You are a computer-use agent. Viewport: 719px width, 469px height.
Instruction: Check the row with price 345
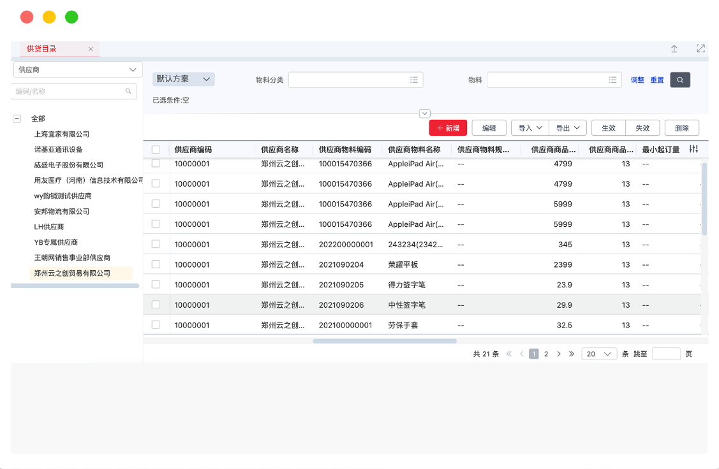156,244
